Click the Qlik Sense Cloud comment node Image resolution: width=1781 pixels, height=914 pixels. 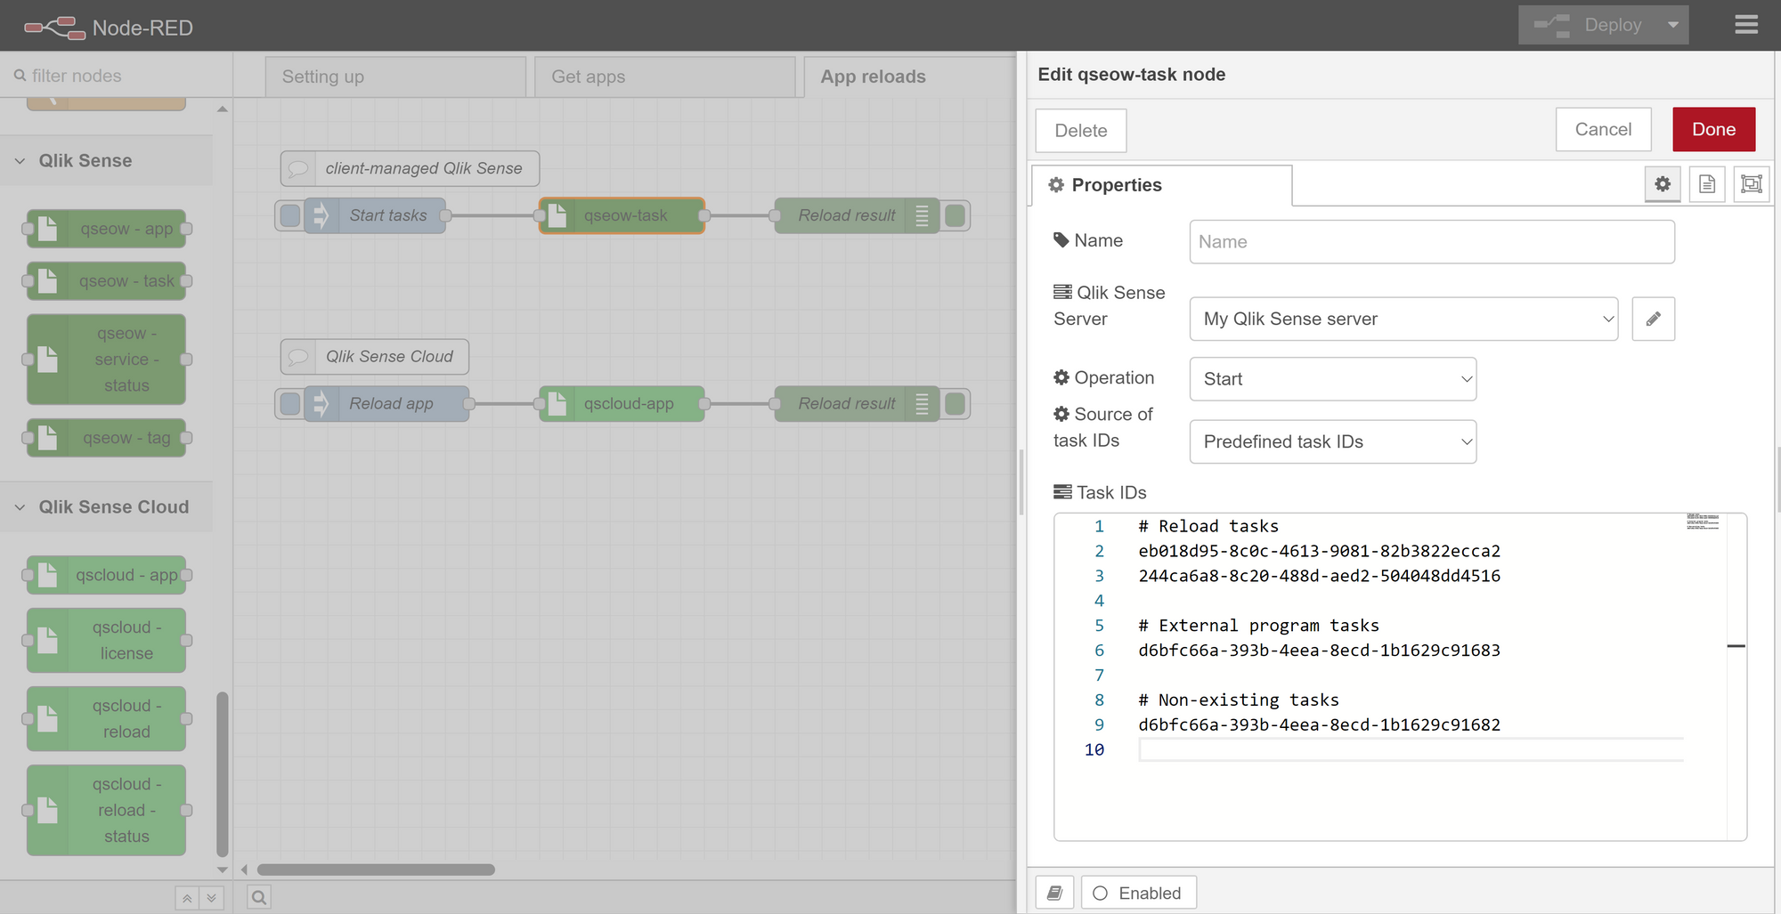(x=375, y=357)
